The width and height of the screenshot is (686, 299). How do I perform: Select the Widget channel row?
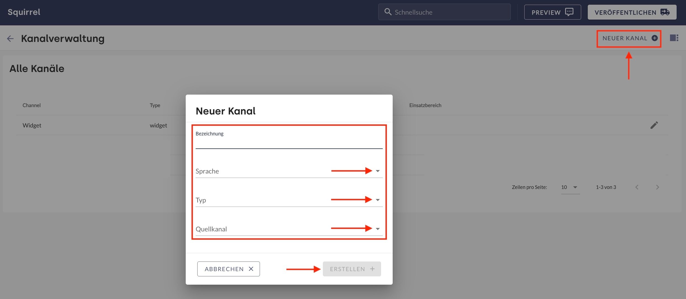coord(32,126)
